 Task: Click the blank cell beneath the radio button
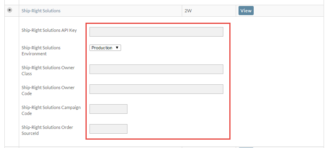point(12,81)
